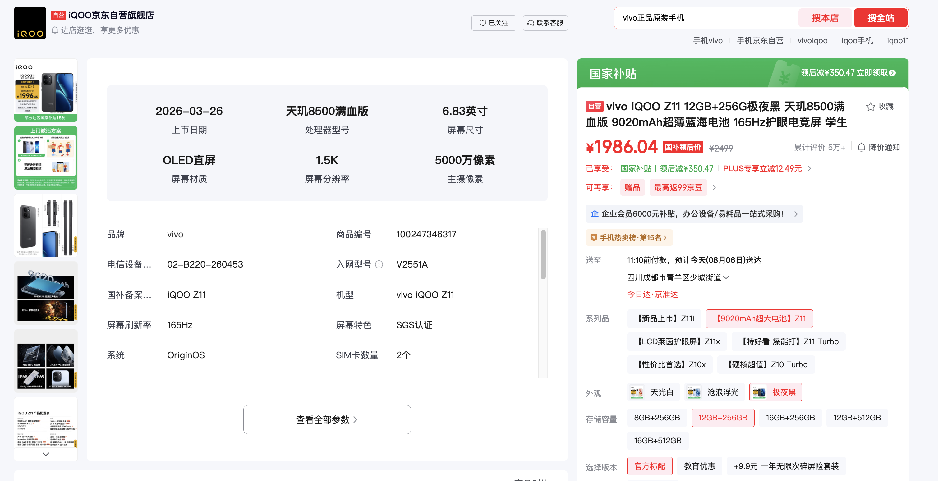Select the IP68/IP69 features thumbnail
Image resolution: width=938 pixels, height=481 pixels.
46,361
